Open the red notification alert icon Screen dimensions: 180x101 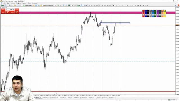point(178,5)
